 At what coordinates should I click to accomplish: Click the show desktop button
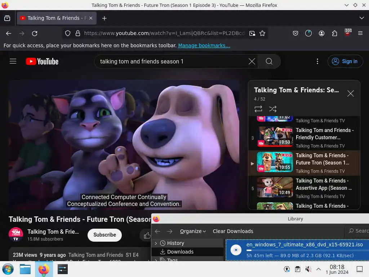[x=359, y=269]
